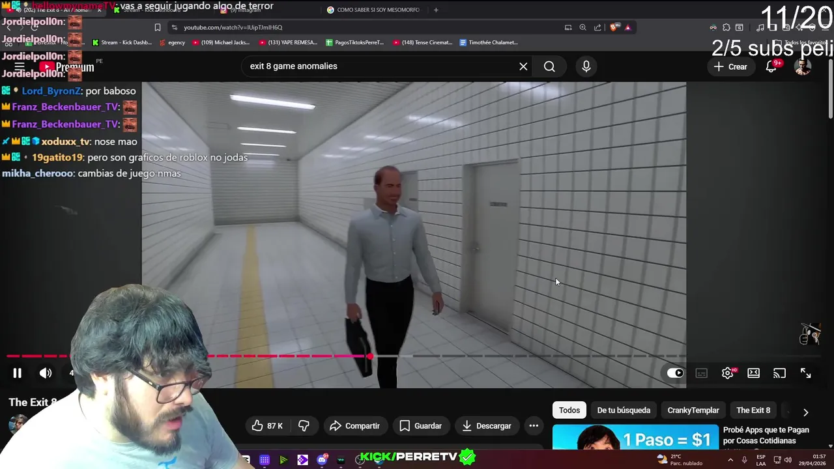Dislike the video thumbs down
834x469 pixels.
304,426
